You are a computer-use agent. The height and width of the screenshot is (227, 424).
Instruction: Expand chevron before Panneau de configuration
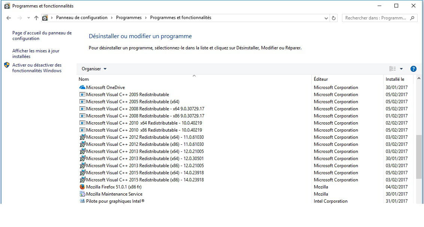(x=52, y=18)
